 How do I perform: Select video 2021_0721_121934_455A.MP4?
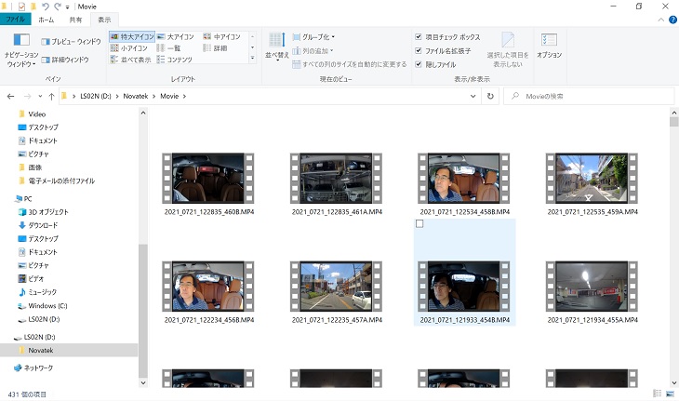coord(592,292)
